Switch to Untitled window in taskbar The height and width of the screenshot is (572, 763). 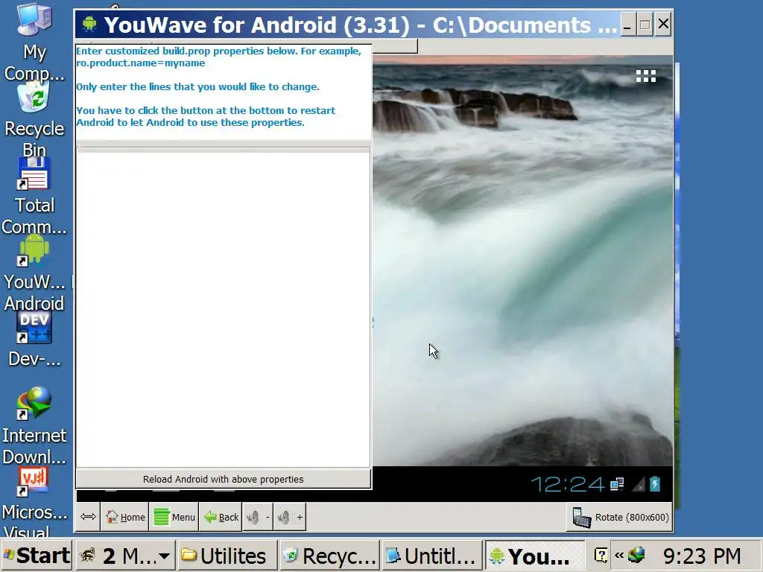click(431, 556)
